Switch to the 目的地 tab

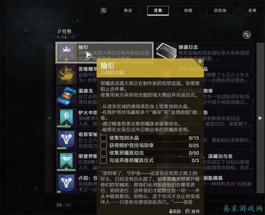click(220, 11)
